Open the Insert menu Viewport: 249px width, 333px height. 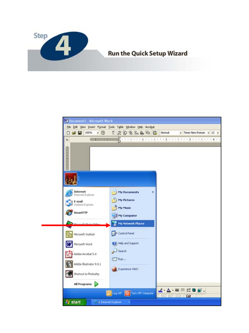(x=92, y=127)
